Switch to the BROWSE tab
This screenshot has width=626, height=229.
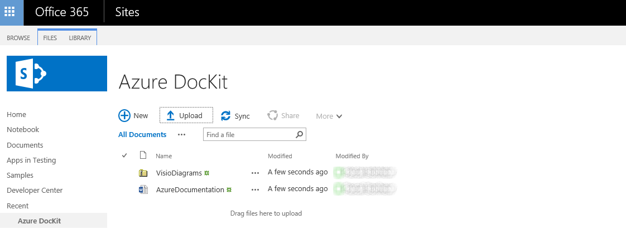pyautogui.click(x=18, y=38)
